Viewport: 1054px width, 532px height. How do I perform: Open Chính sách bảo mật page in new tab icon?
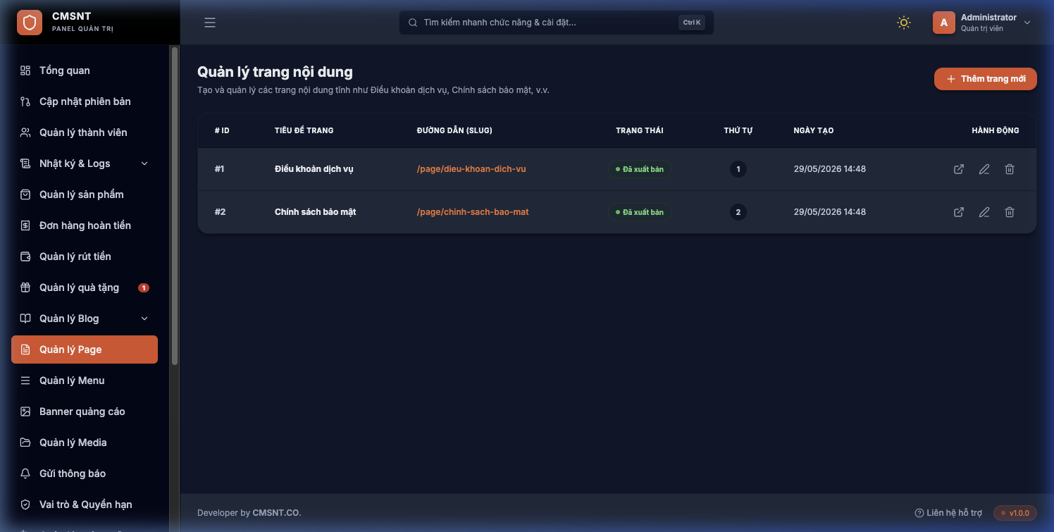coord(959,212)
